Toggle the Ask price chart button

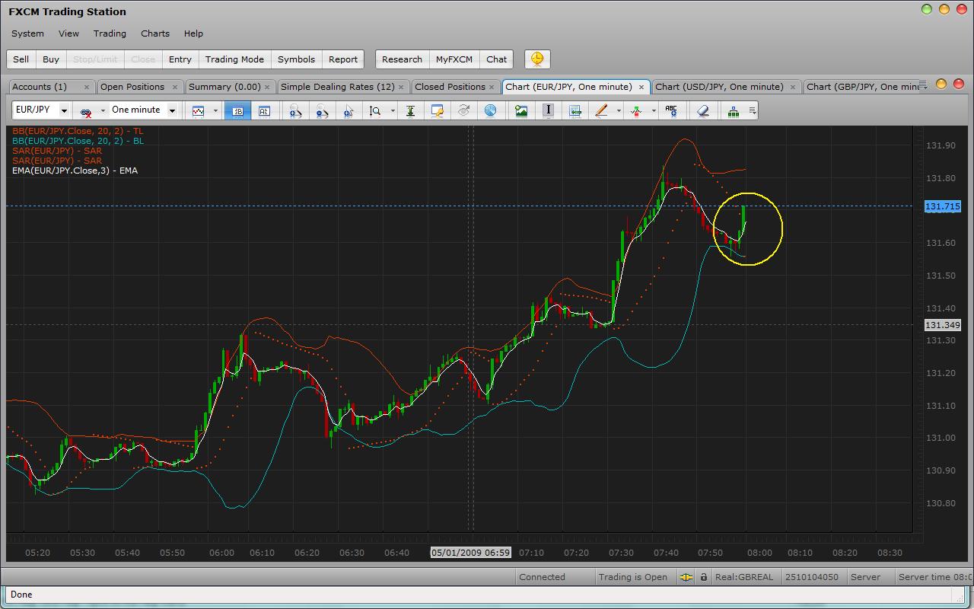(x=264, y=110)
